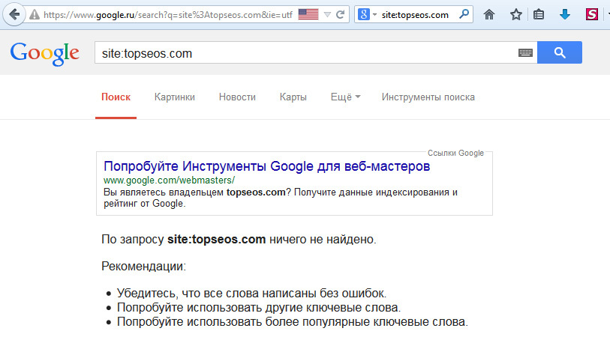610x343 pixels.
Task: Click the security warning triangle in address bar
Action: (x=35, y=15)
